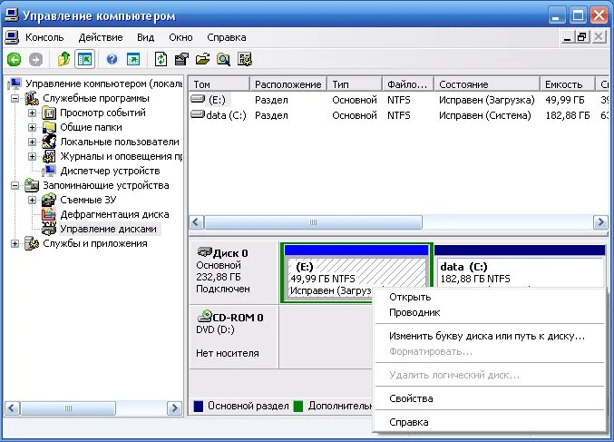
Task: Click the Журналы и оповещения icon
Action: 49,156
